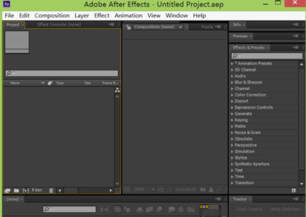Viewport: 306px width, 217px height.
Task: Click the 8 bpc color depth setting
Action: pyautogui.click(x=37, y=190)
